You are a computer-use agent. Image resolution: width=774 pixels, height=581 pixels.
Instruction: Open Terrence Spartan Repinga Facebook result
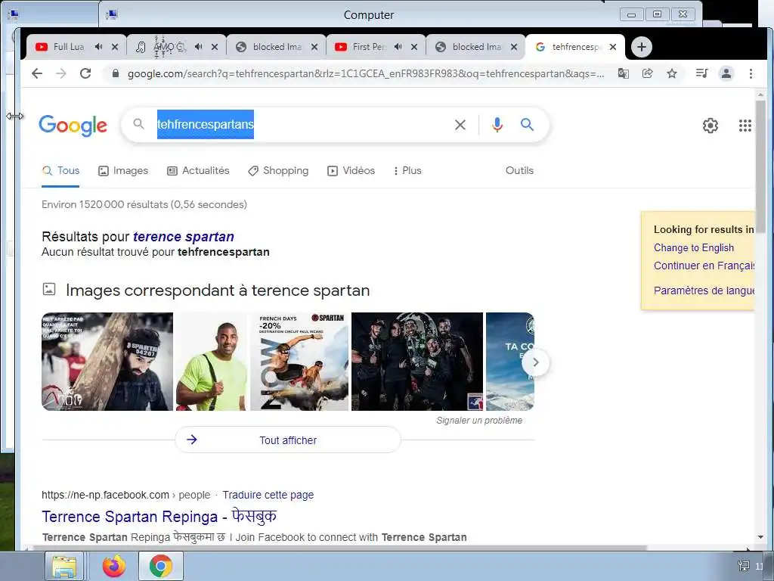click(x=159, y=517)
